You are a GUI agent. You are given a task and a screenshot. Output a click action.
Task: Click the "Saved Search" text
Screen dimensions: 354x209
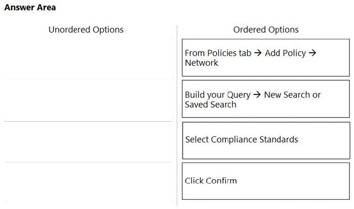(210, 105)
